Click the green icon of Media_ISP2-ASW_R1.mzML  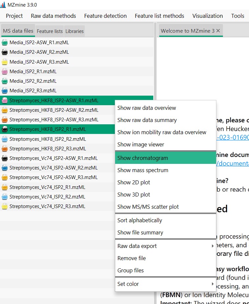[5, 43]
